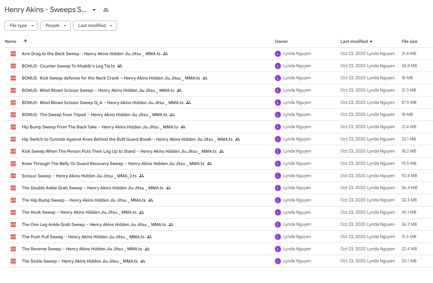Viewport: 433px width, 283px height.
Task: Open the File type filter
Action: point(21,26)
